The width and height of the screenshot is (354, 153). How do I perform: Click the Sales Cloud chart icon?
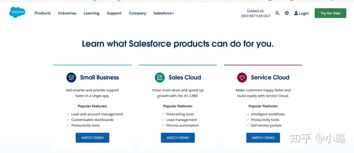coord(159,78)
